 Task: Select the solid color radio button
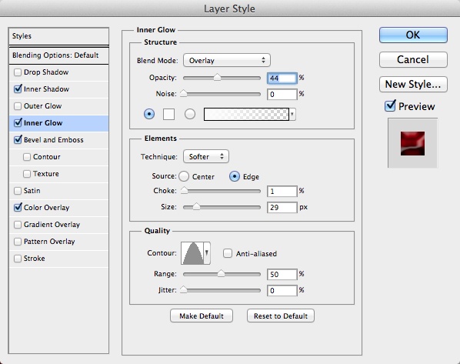[149, 114]
